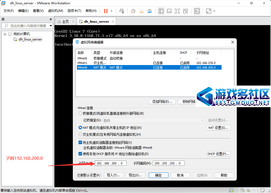Click 还原默认设置(R) button

click(89, 175)
